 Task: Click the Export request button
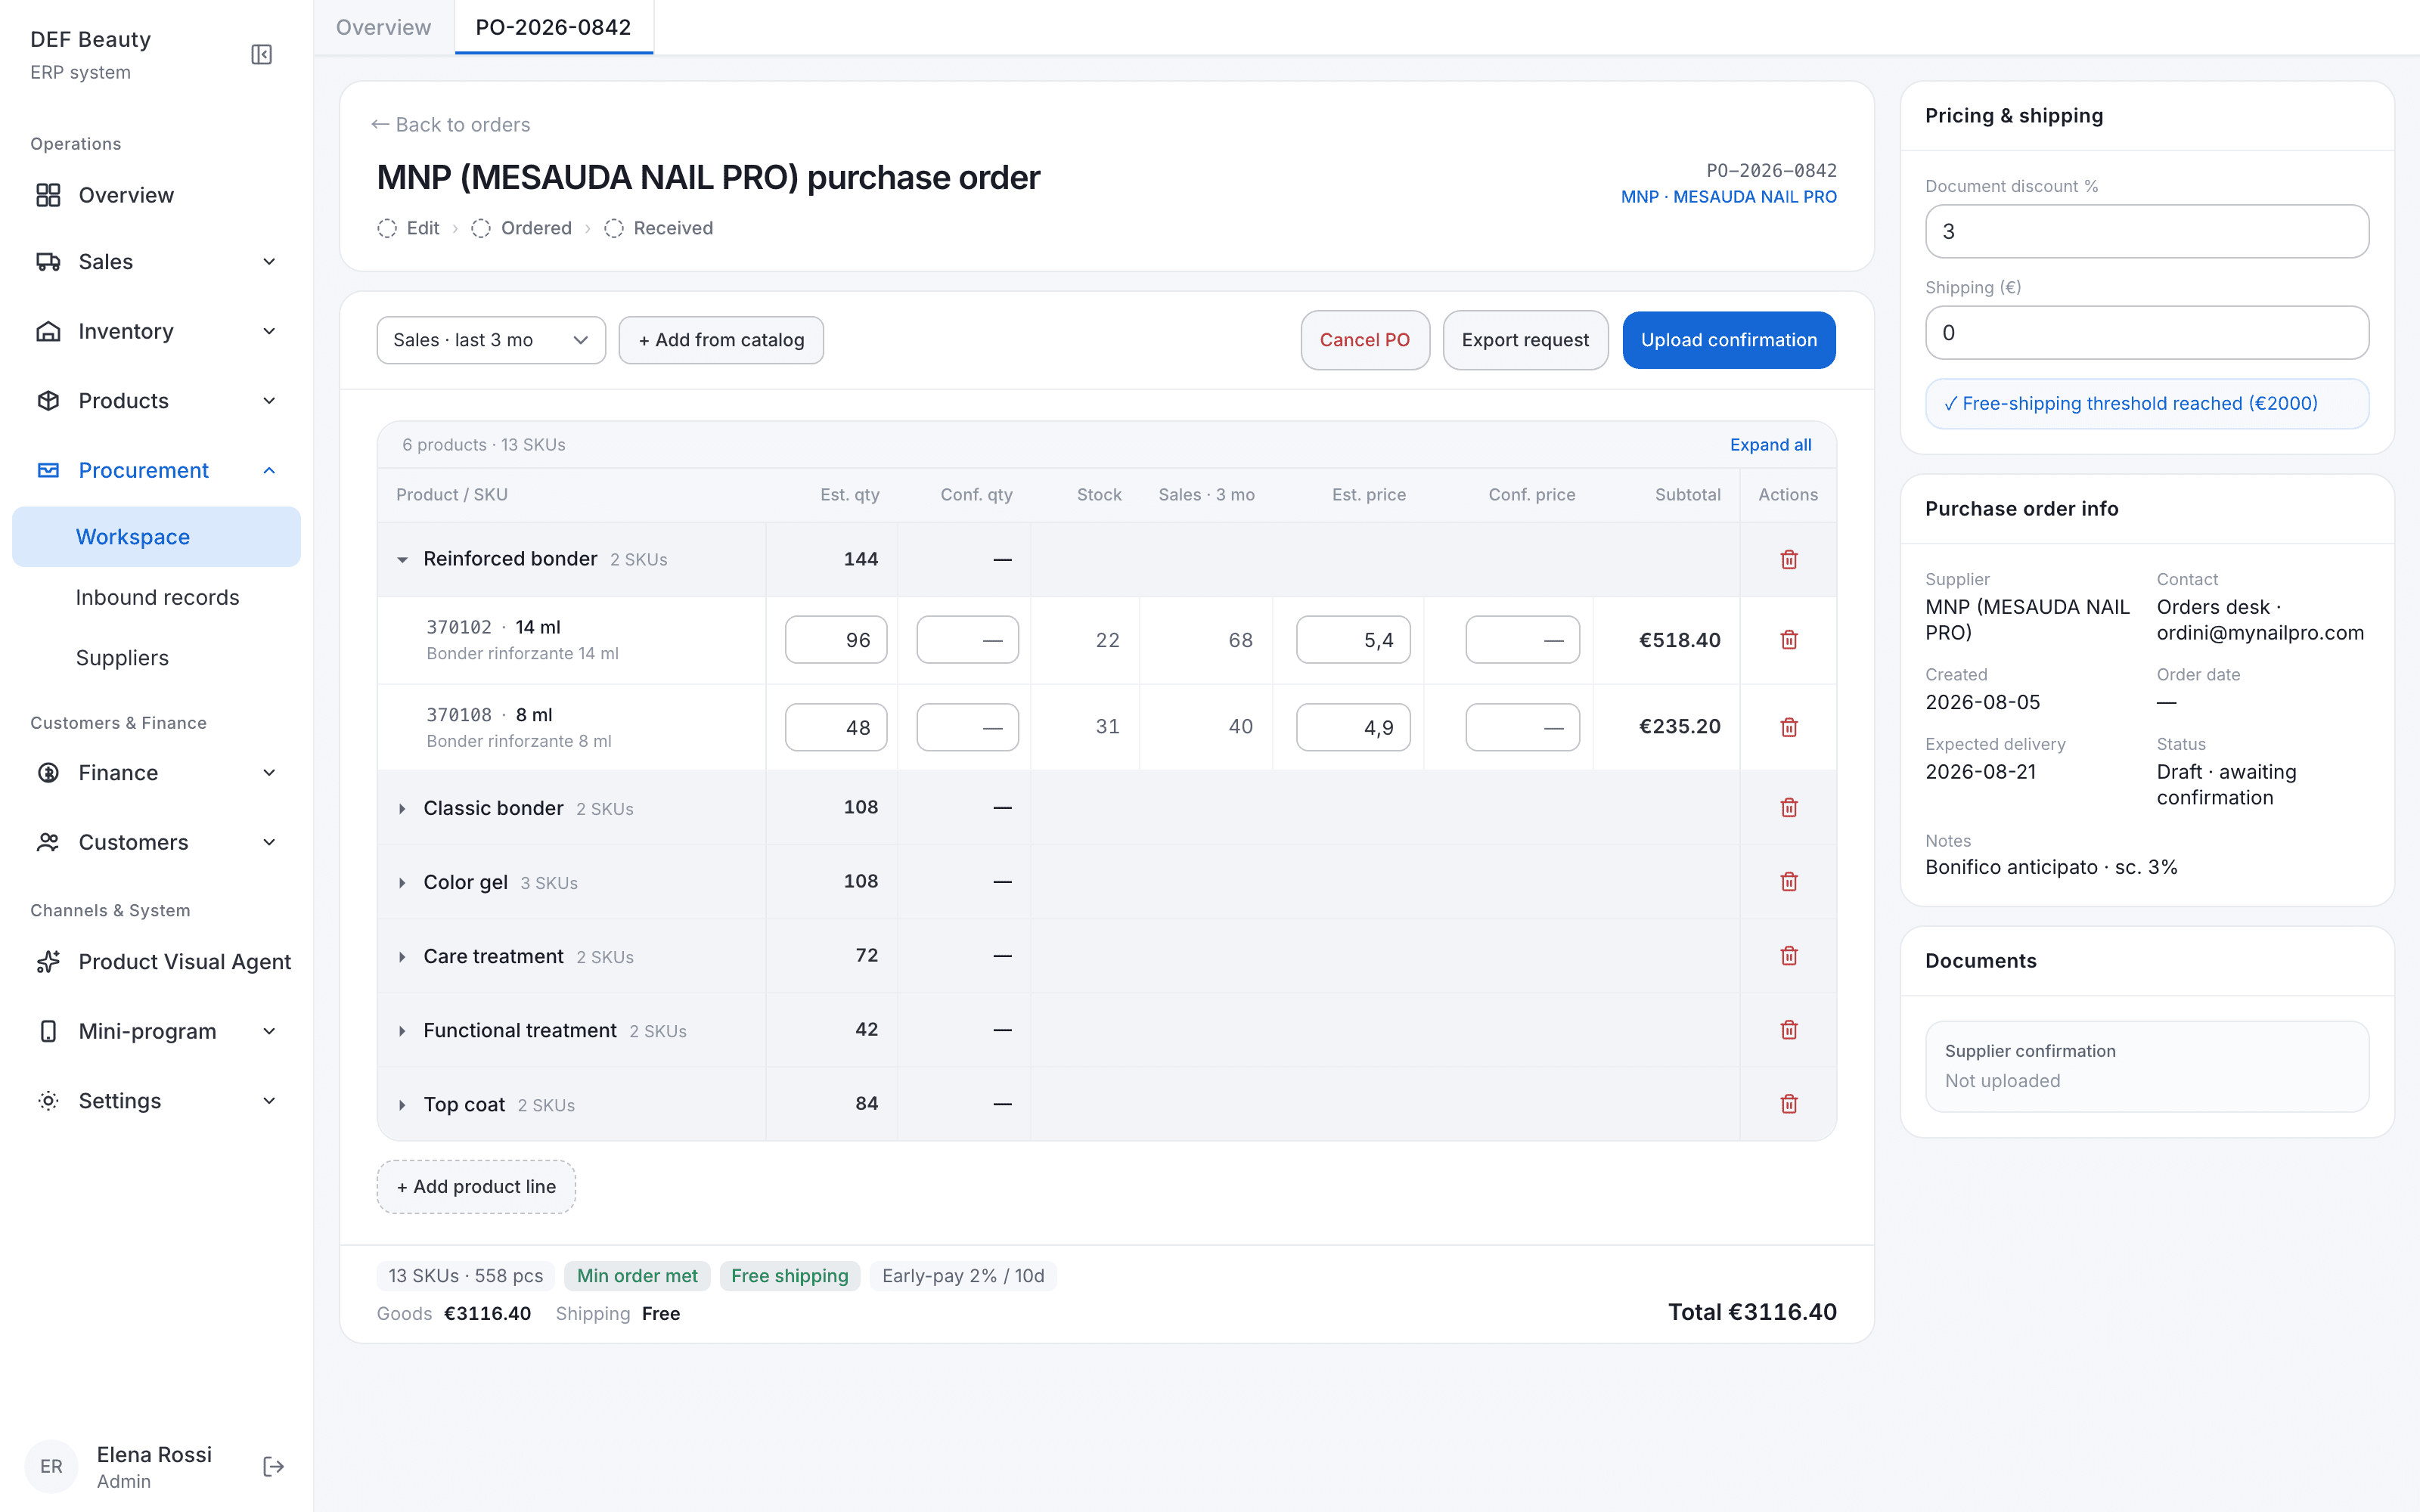point(1525,340)
